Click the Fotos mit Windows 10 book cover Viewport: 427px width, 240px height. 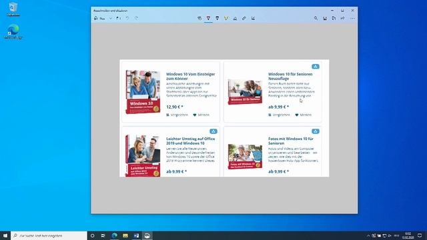(245, 157)
